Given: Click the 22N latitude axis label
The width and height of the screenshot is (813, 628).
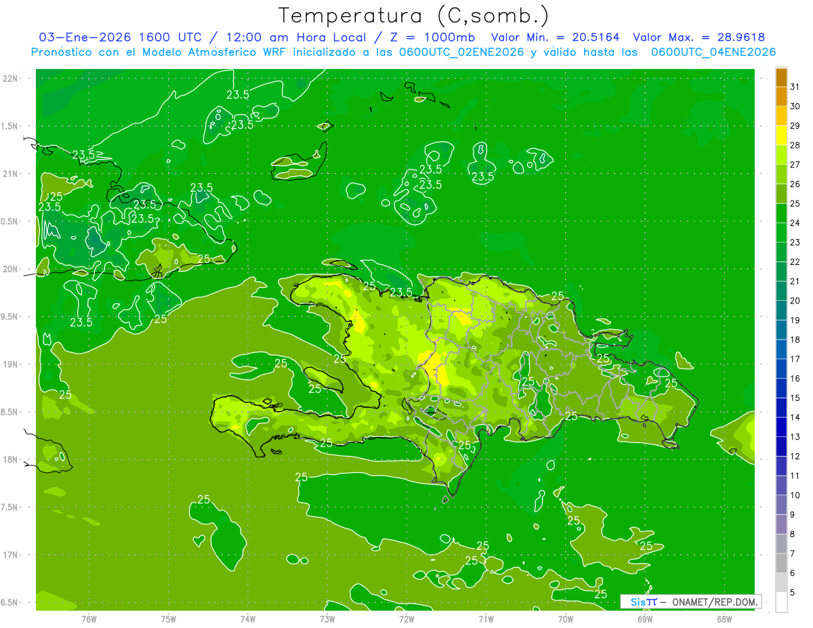Looking at the screenshot, I should point(12,79).
